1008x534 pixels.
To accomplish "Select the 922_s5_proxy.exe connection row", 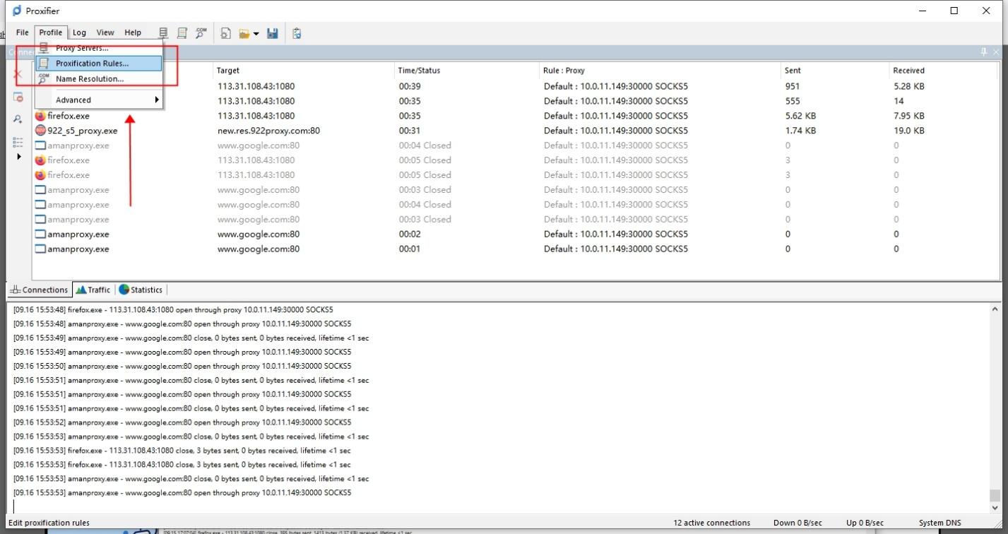I will pos(82,131).
